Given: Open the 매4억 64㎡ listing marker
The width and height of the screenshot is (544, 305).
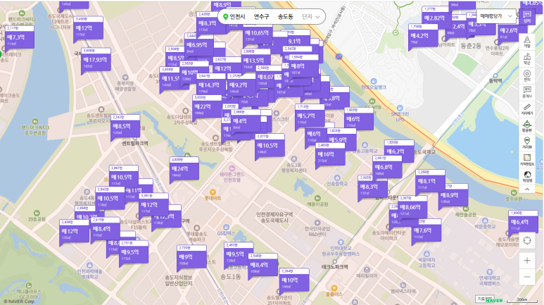Looking at the screenshot, I should 246,121.
